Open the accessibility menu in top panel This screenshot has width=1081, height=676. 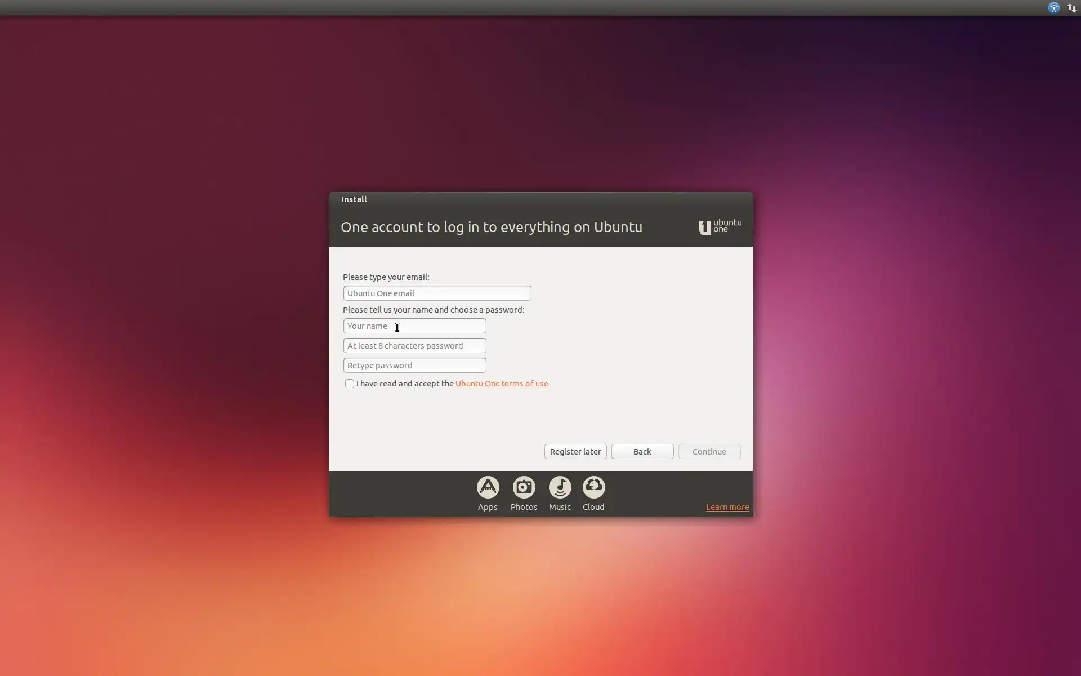pos(1053,8)
